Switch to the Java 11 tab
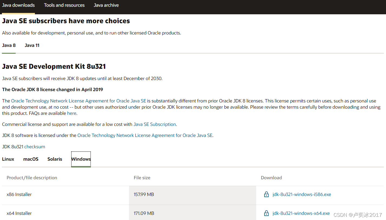This screenshot has height=220, width=386. pyautogui.click(x=32, y=45)
